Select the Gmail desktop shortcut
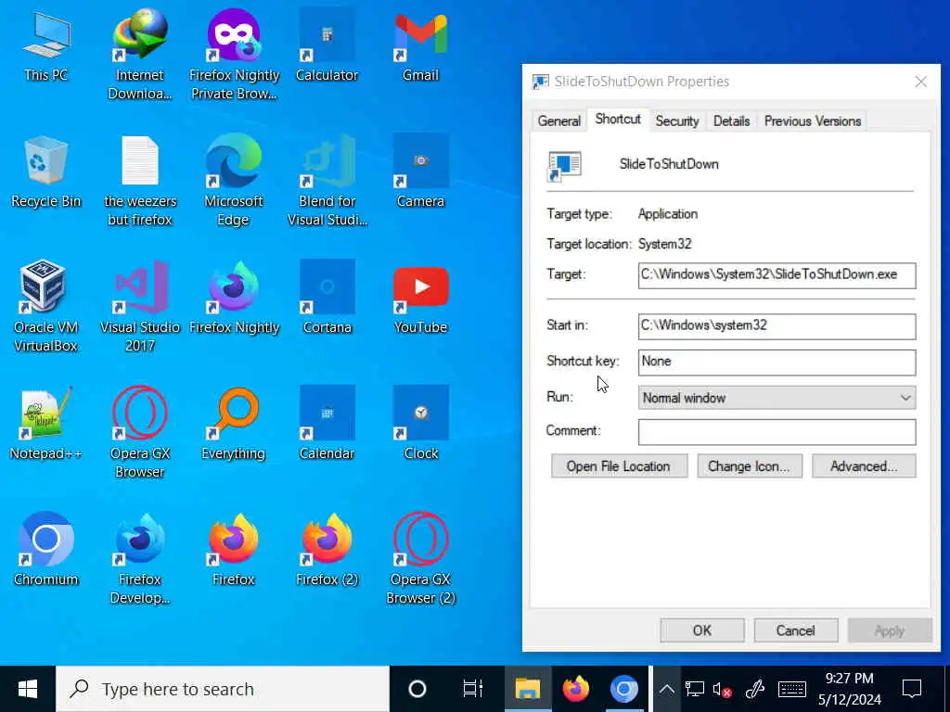The image size is (950, 712). [420, 47]
